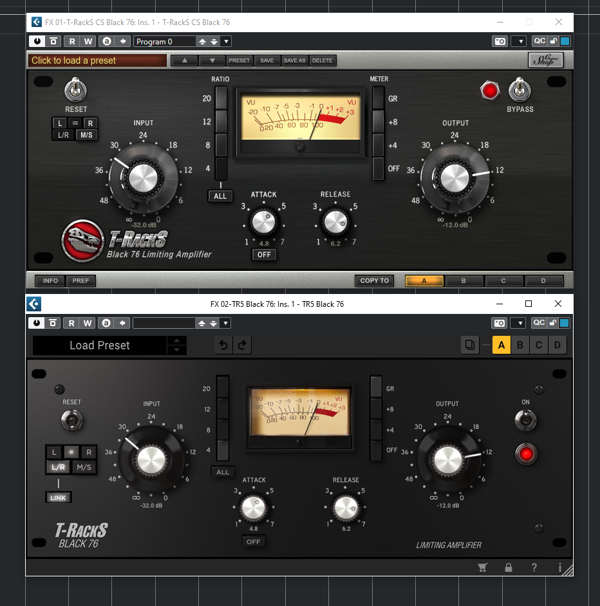Select the L/R mode in CS Black 76
The width and height of the screenshot is (600, 606).
[x=64, y=135]
